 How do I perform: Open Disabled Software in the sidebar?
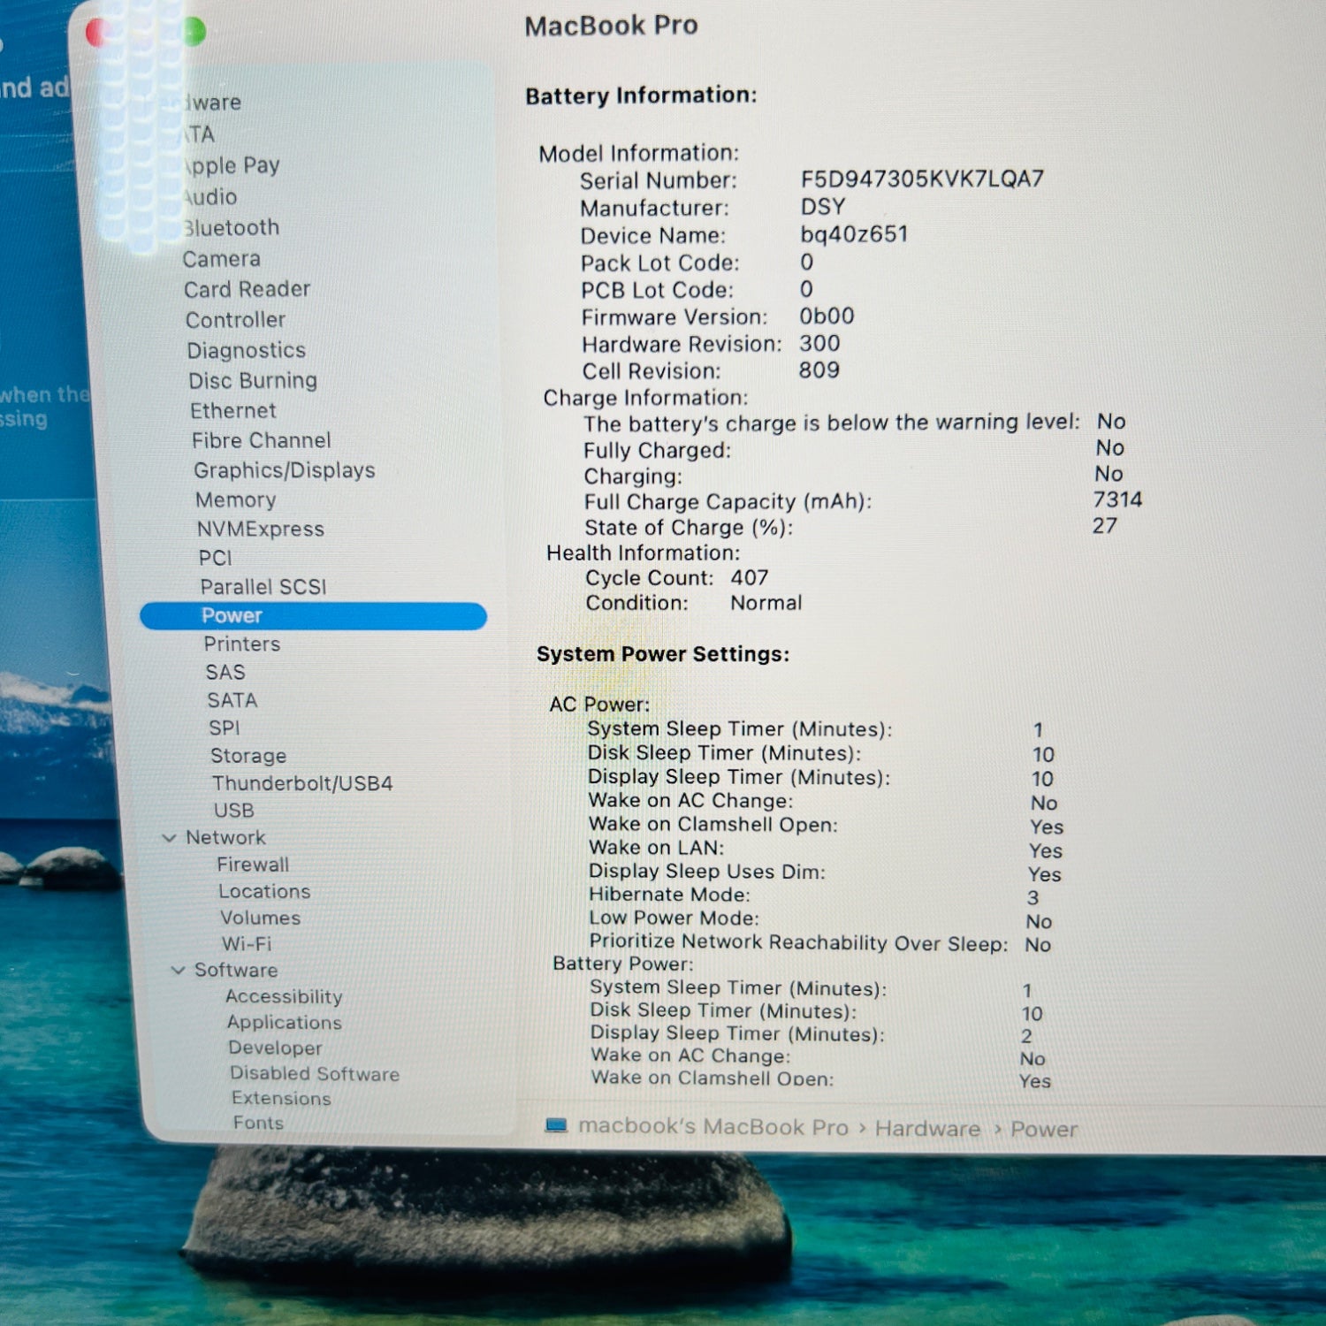(314, 1074)
